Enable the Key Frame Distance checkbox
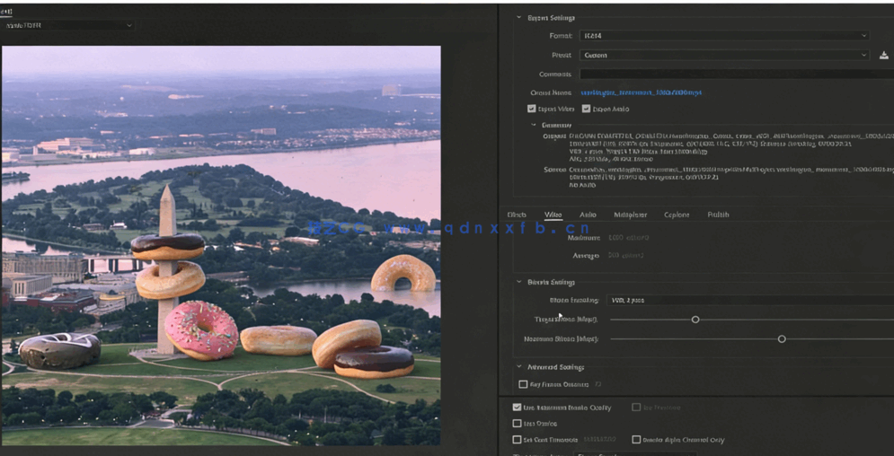 coord(523,384)
